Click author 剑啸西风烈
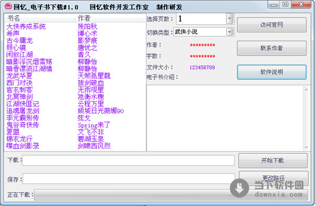315x206 pixels. tap(94, 146)
